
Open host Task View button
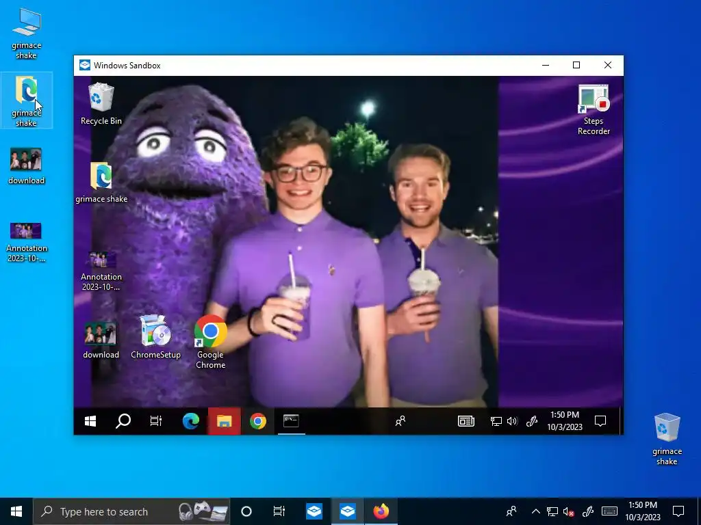pyautogui.click(x=279, y=511)
